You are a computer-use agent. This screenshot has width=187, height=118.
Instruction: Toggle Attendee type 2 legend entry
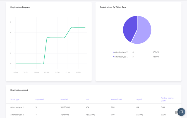(x=121, y=52)
